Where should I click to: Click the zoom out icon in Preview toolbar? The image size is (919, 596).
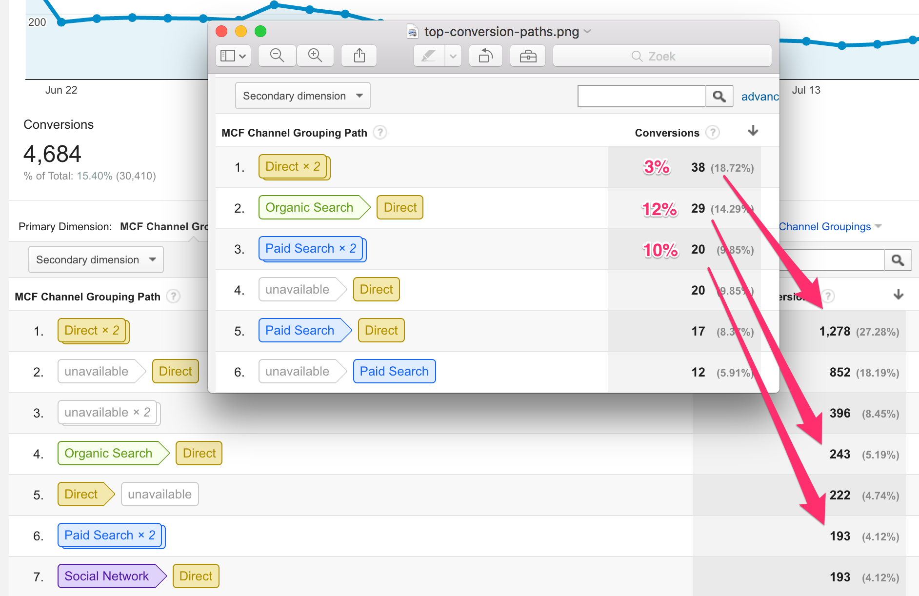coord(277,56)
